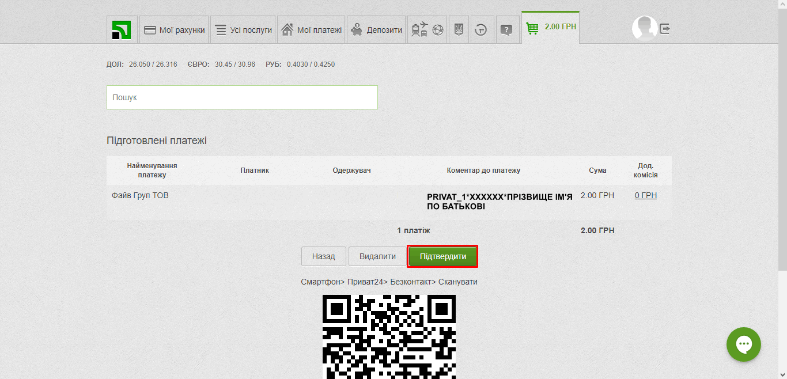The width and height of the screenshot is (787, 379).
Task: Click the vertical page scrollbar
Action: tap(782, 138)
